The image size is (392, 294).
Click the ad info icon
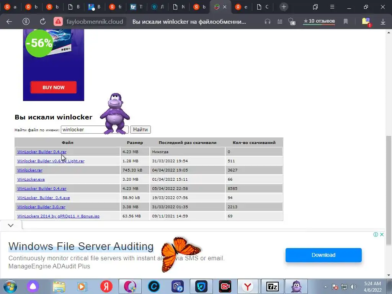pyautogui.click(x=376, y=235)
